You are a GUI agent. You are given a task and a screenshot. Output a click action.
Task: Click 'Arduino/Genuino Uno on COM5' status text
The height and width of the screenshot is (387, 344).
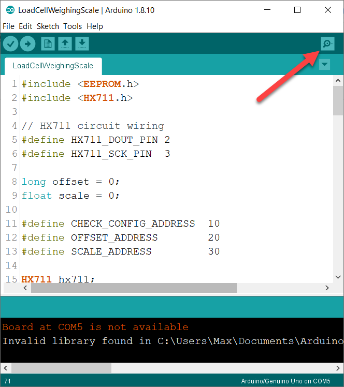[x=285, y=381]
